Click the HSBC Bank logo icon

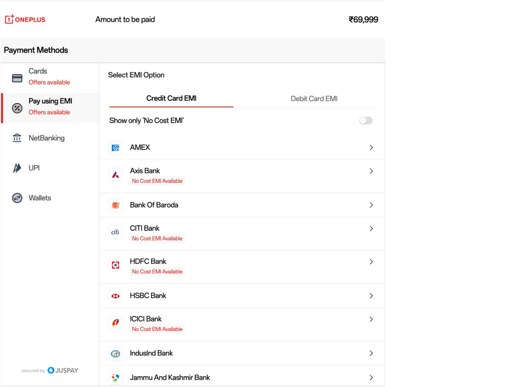point(115,296)
